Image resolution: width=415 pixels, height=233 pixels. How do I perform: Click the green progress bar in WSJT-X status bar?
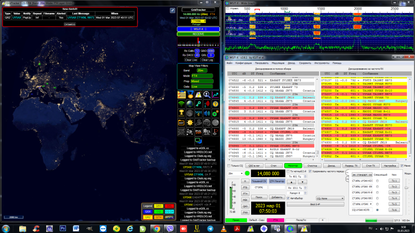pos(379,221)
